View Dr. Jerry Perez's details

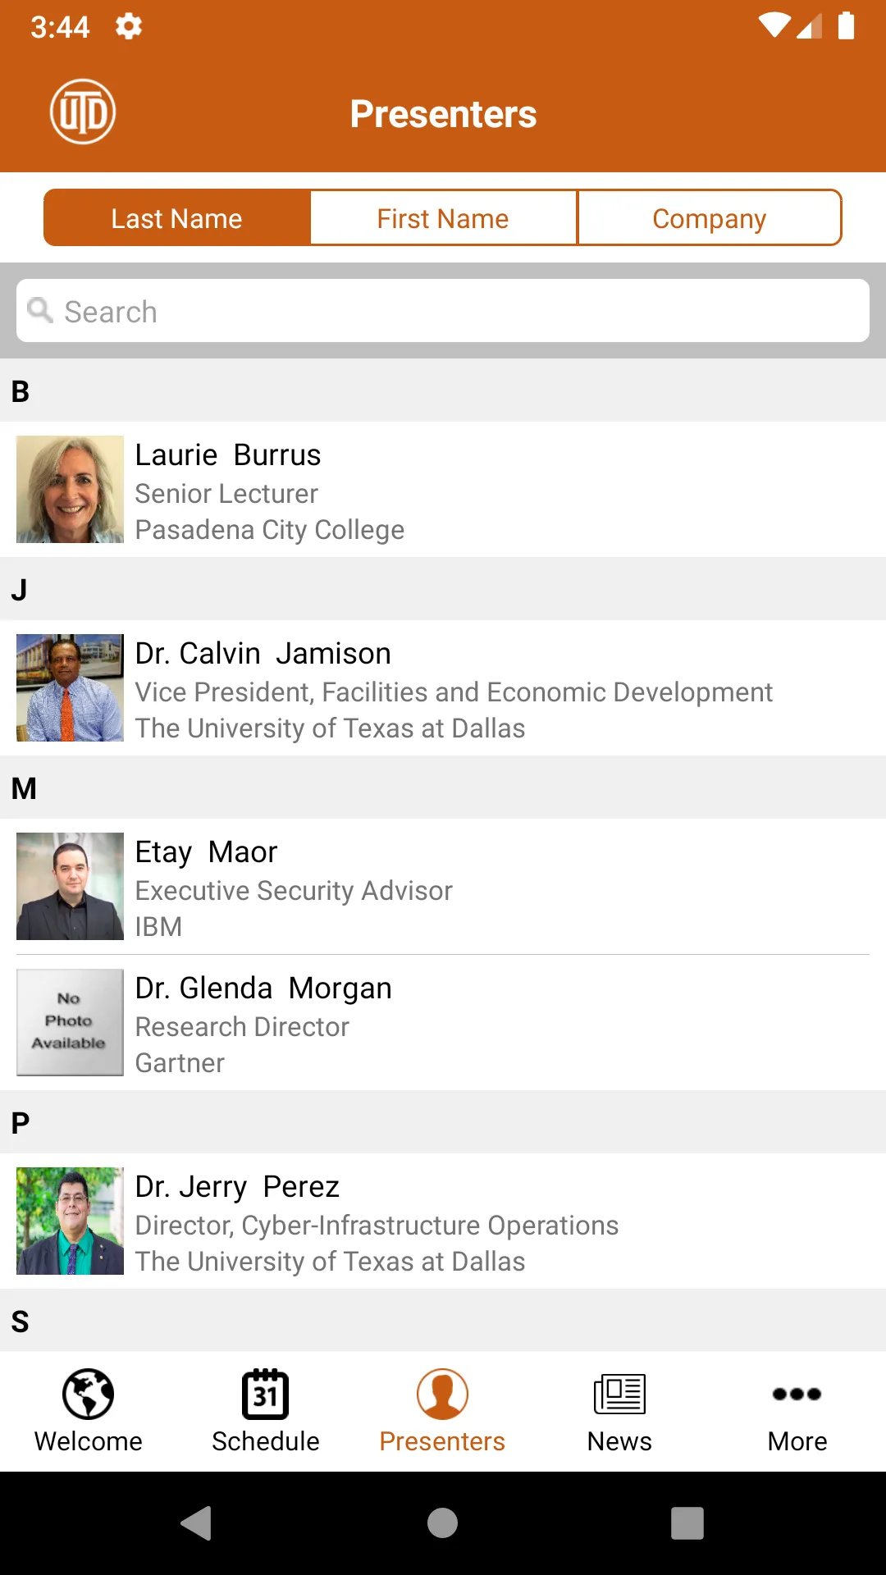coord(443,1221)
